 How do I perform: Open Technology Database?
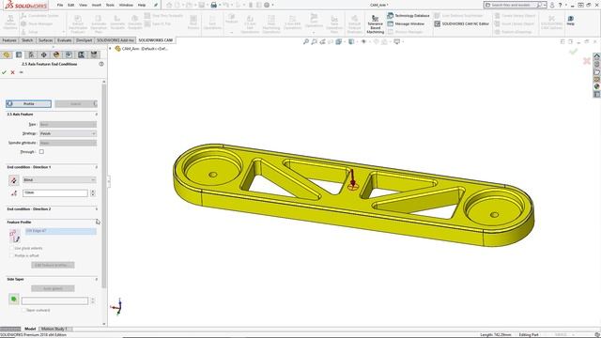point(408,16)
